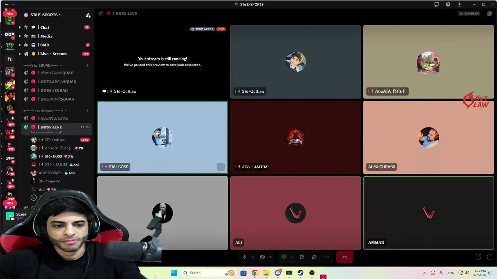The height and width of the screenshot is (279, 497).
Task: Join OUTLAW ☆SQUAD voice channel
Action: pyautogui.click(x=56, y=82)
